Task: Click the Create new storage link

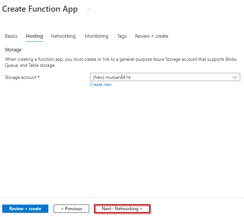Action: click(101, 85)
